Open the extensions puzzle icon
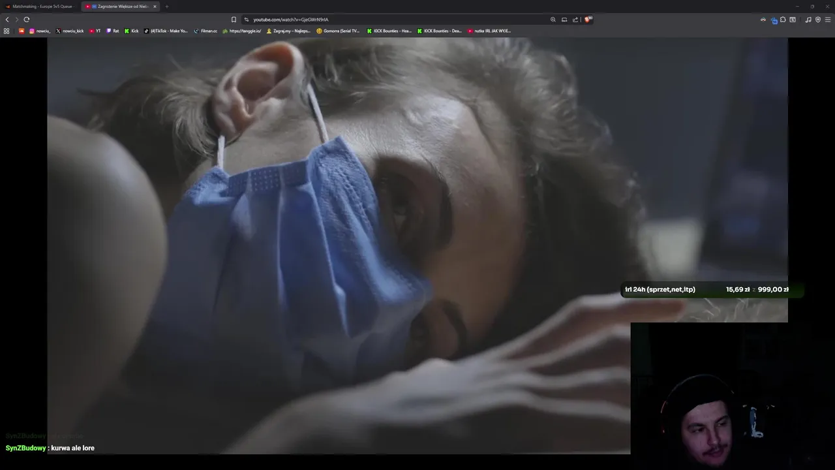The width and height of the screenshot is (835, 470). click(x=783, y=20)
